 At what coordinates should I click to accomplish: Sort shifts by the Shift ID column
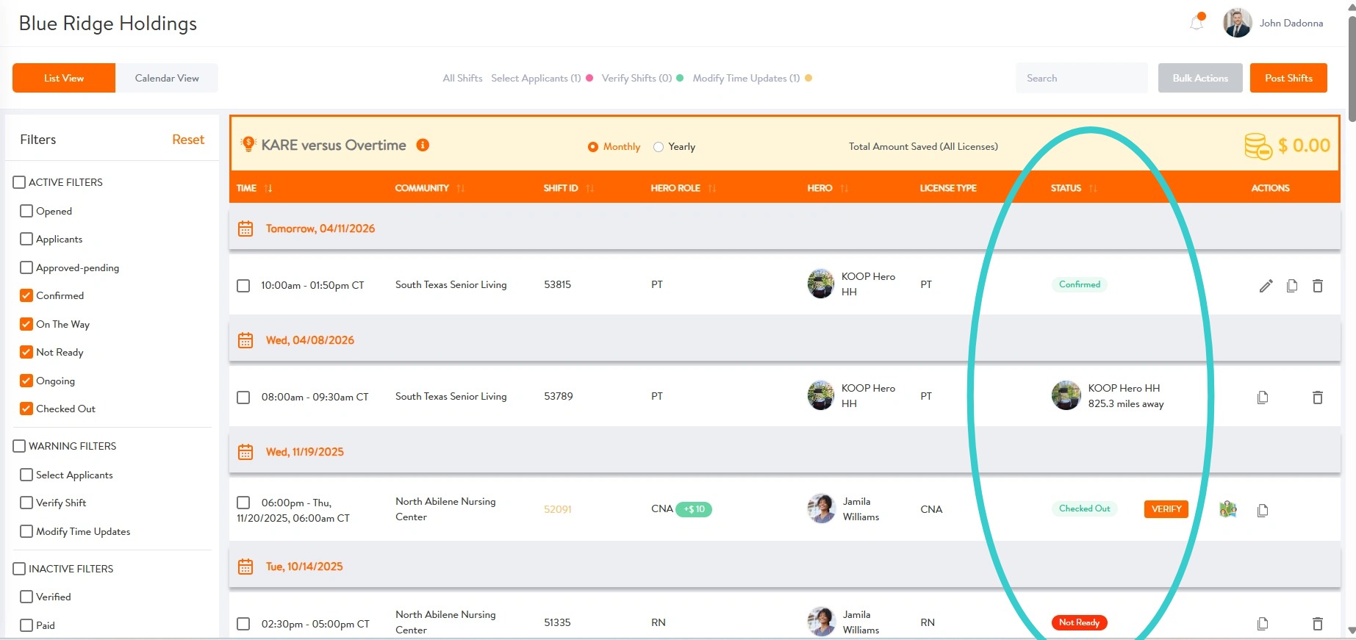tap(590, 188)
